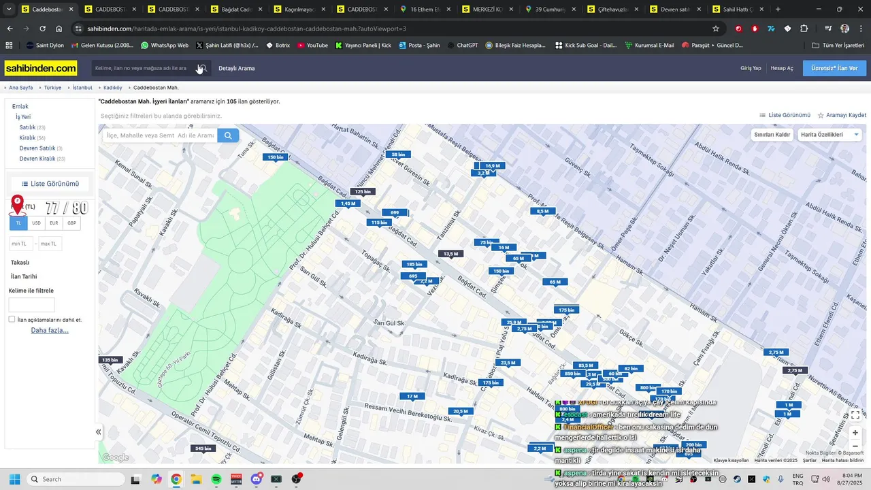
Task: Open the Devren Satılık category
Action: click(x=37, y=148)
